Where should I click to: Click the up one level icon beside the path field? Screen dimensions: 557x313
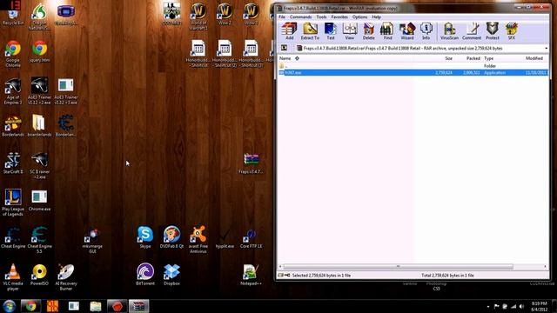285,48
